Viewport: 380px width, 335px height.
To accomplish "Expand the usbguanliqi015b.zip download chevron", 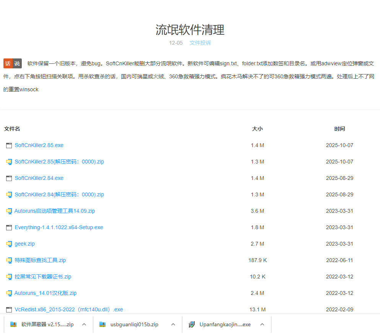I will pos(173,324).
